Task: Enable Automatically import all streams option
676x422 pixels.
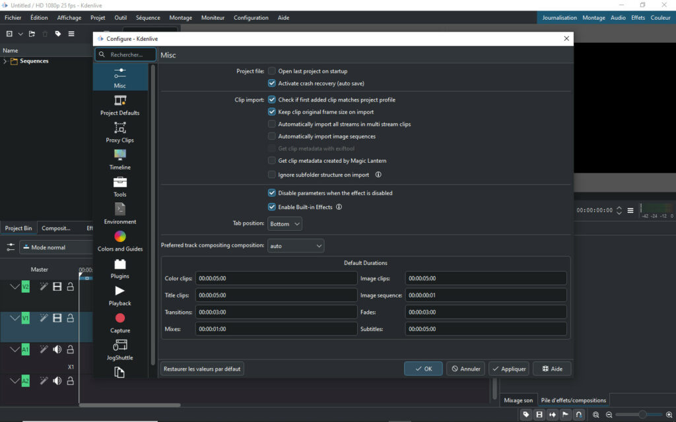Action: point(271,124)
